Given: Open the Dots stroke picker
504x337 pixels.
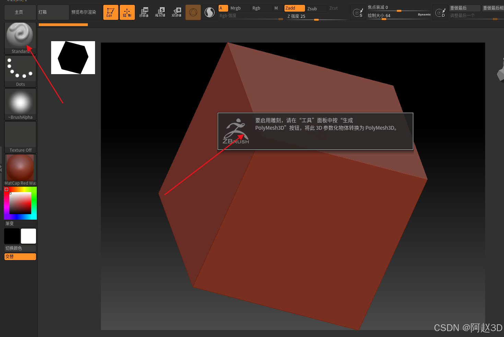Looking at the screenshot, I should point(20,71).
